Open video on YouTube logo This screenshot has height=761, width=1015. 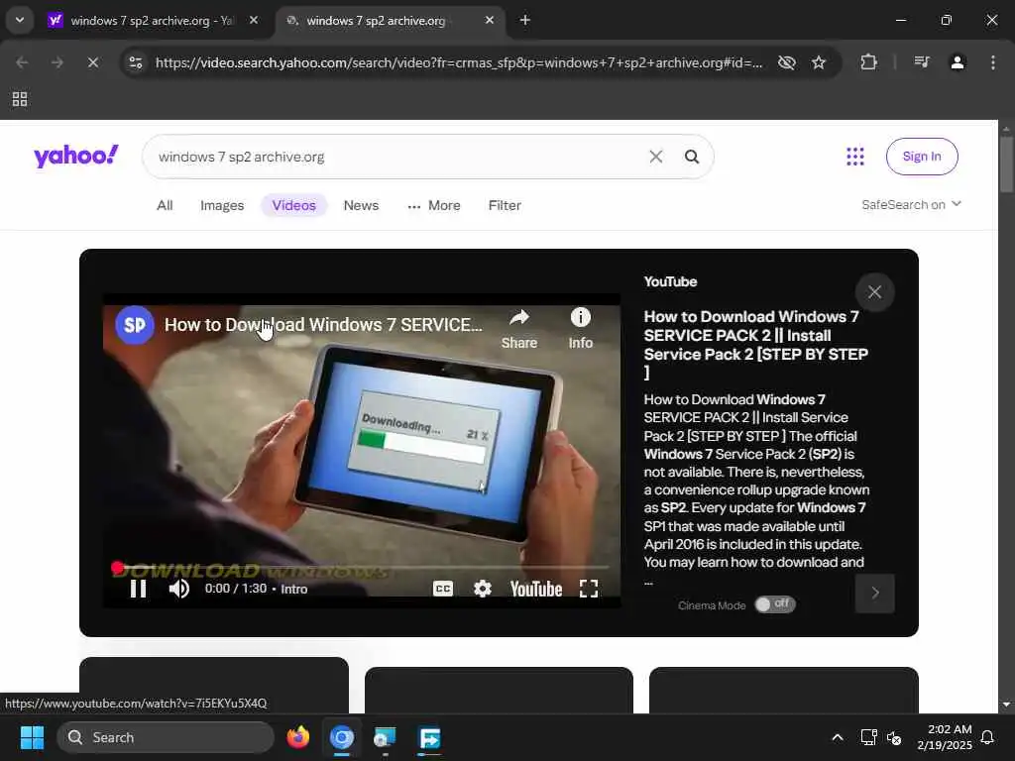[536, 589]
